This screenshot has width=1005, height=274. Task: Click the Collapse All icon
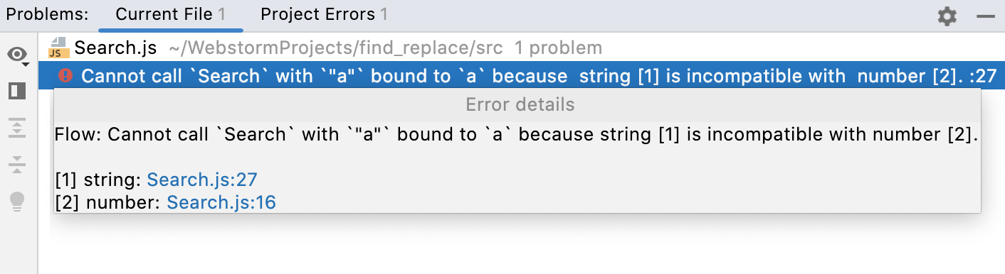tap(18, 165)
